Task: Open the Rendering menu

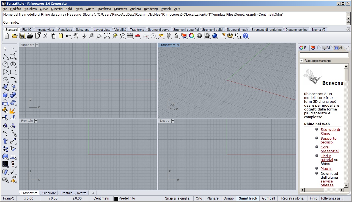Action: pyautogui.click(x=151, y=9)
